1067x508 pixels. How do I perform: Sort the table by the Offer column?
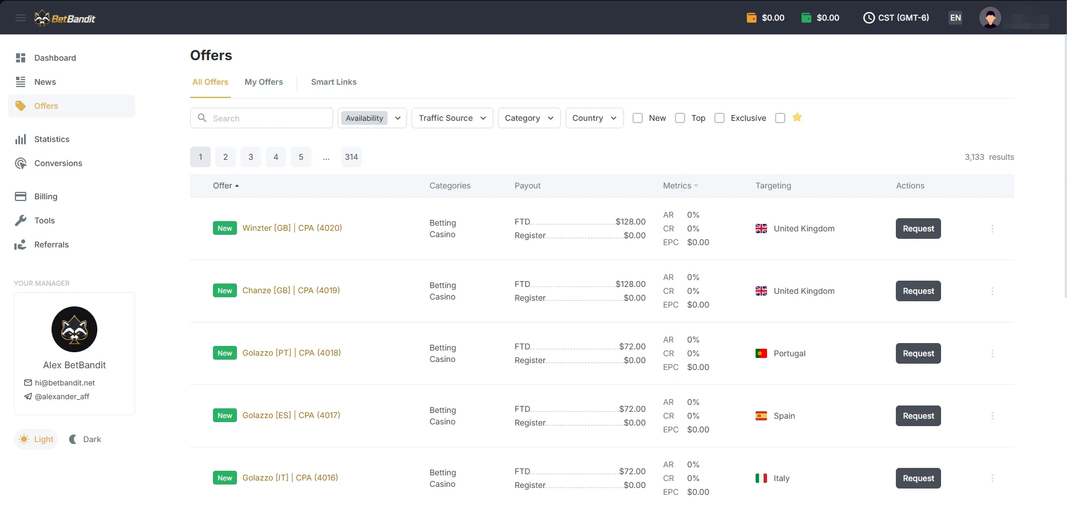coord(226,186)
